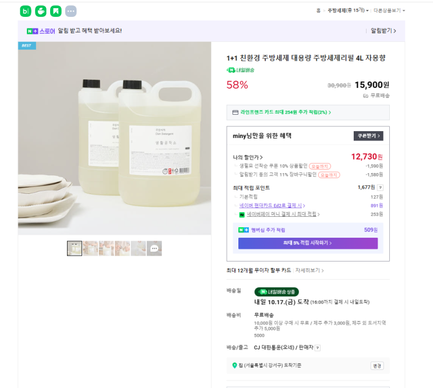Open the gray more options ellipsis icon

(71, 11)
